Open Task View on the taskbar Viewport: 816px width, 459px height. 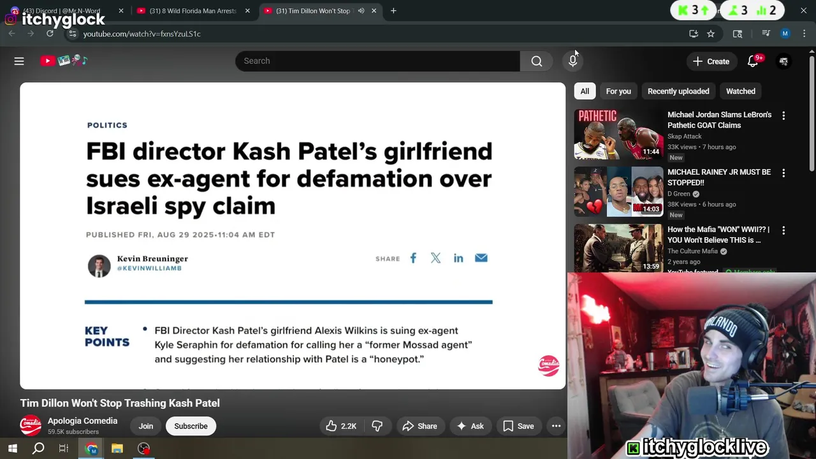pos(64,449)
